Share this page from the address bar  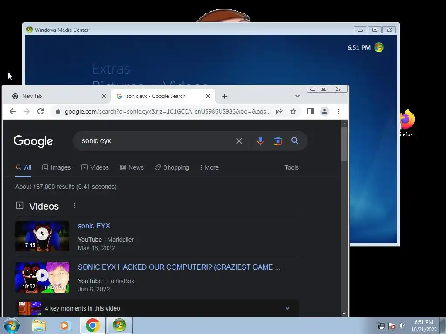(279, 111)
